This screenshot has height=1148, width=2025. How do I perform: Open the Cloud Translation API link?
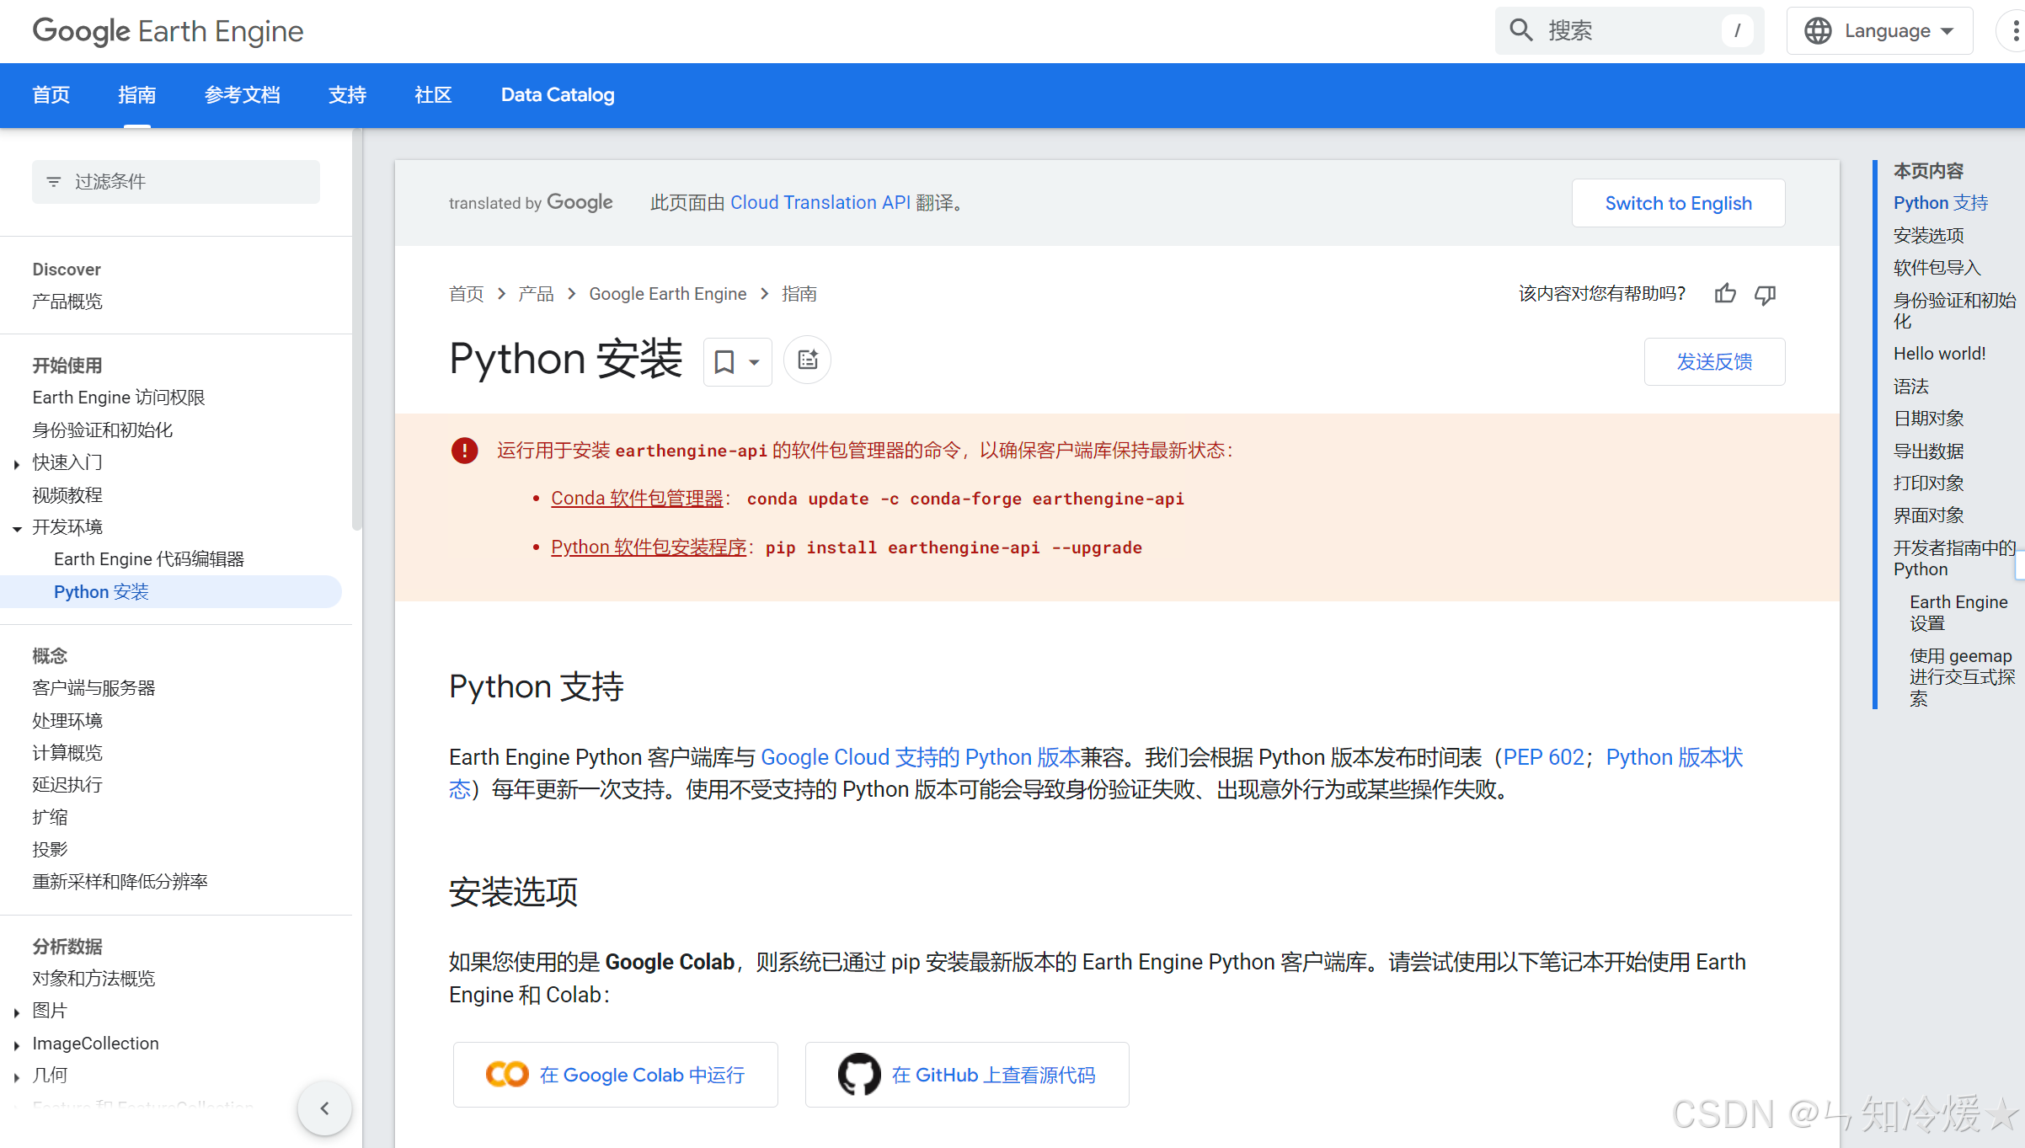(820, 202)
